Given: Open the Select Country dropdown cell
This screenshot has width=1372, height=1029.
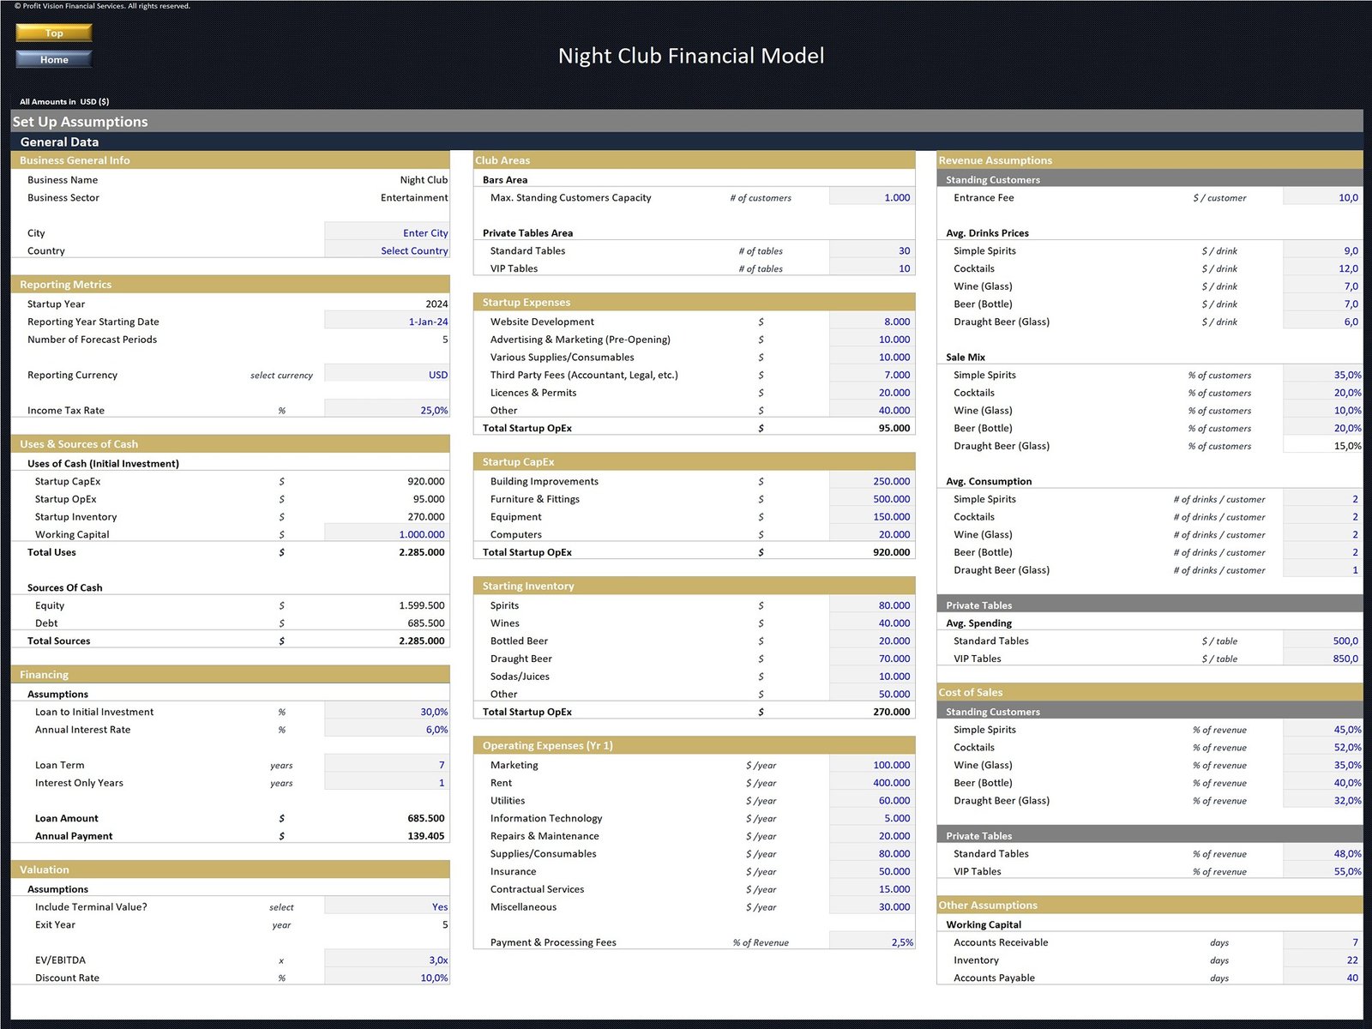Looking at the screenshot, I should tap(387, 251).
